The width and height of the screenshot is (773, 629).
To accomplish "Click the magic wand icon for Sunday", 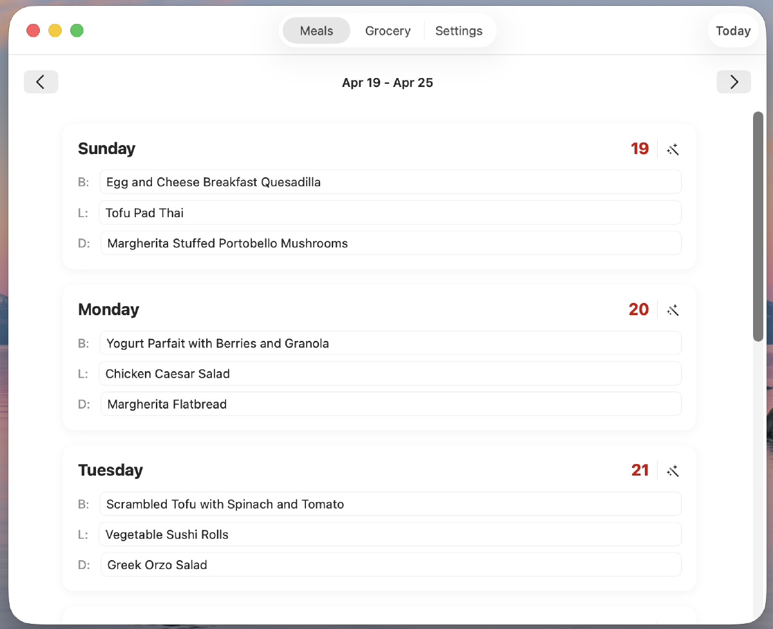I will [673, 150].
